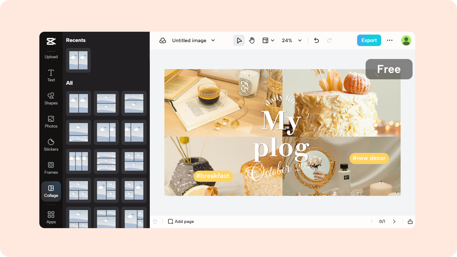
Task: Open the Stickers panel
Action: coord(51,145)
